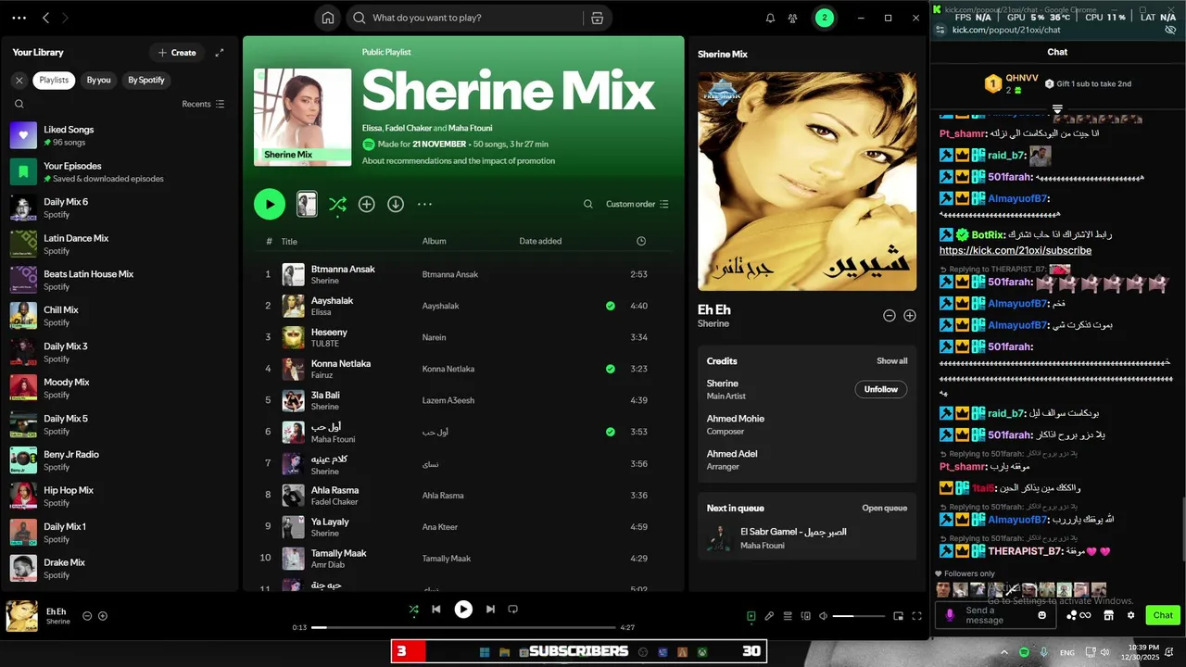Open the Drake Mix playlist
Viewport: 1186px width, 667px height.
click(x=120, y=569)
